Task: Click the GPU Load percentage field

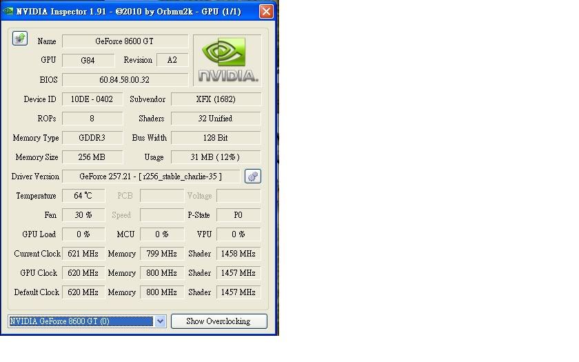Action: (83, 234)
